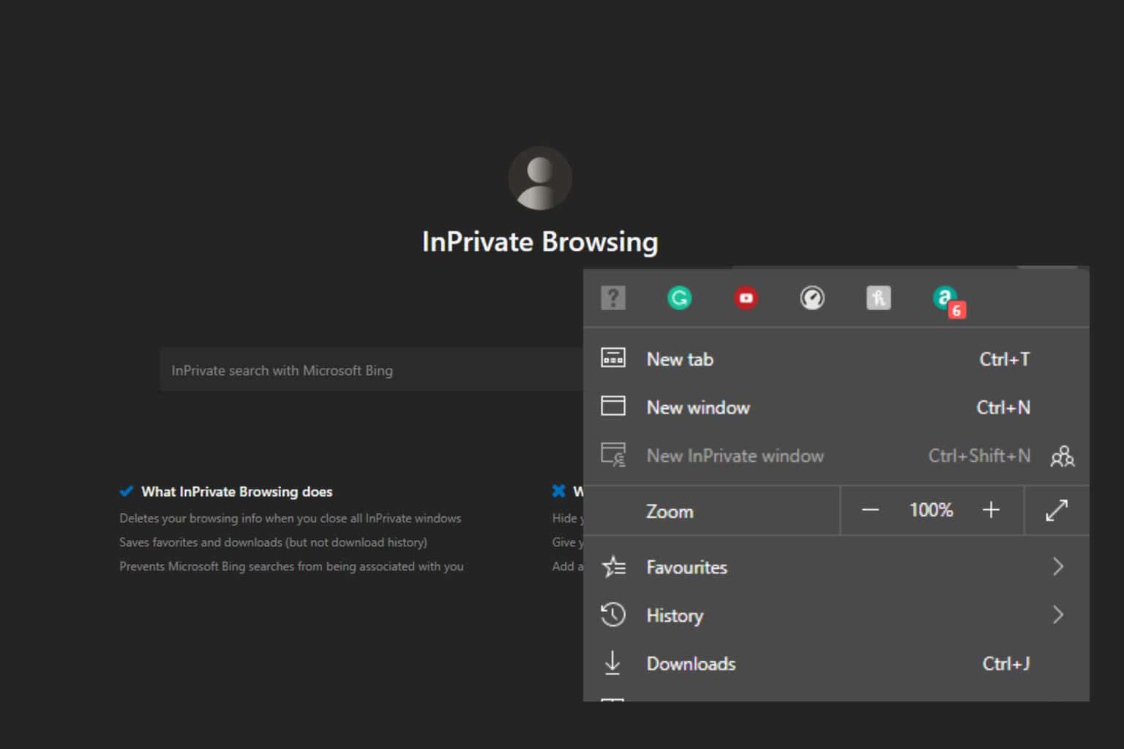
Task: Open the Grammarly extension icon
Action: click(679, 298)
